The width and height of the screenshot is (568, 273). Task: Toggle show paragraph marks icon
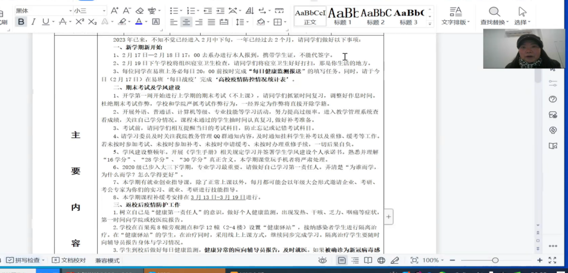pyautogui.click(x=262, y=11)
